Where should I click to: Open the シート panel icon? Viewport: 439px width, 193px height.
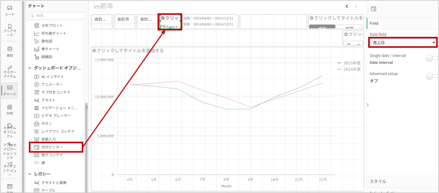click(x=9, y=10)
